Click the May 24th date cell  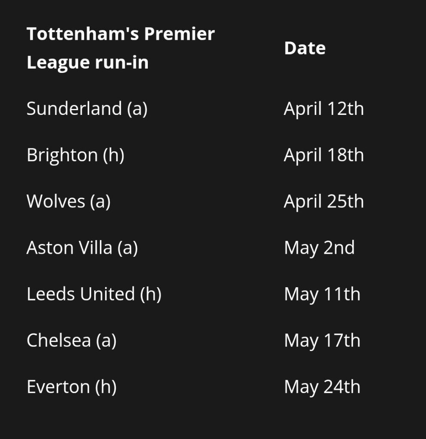[322, 387]
